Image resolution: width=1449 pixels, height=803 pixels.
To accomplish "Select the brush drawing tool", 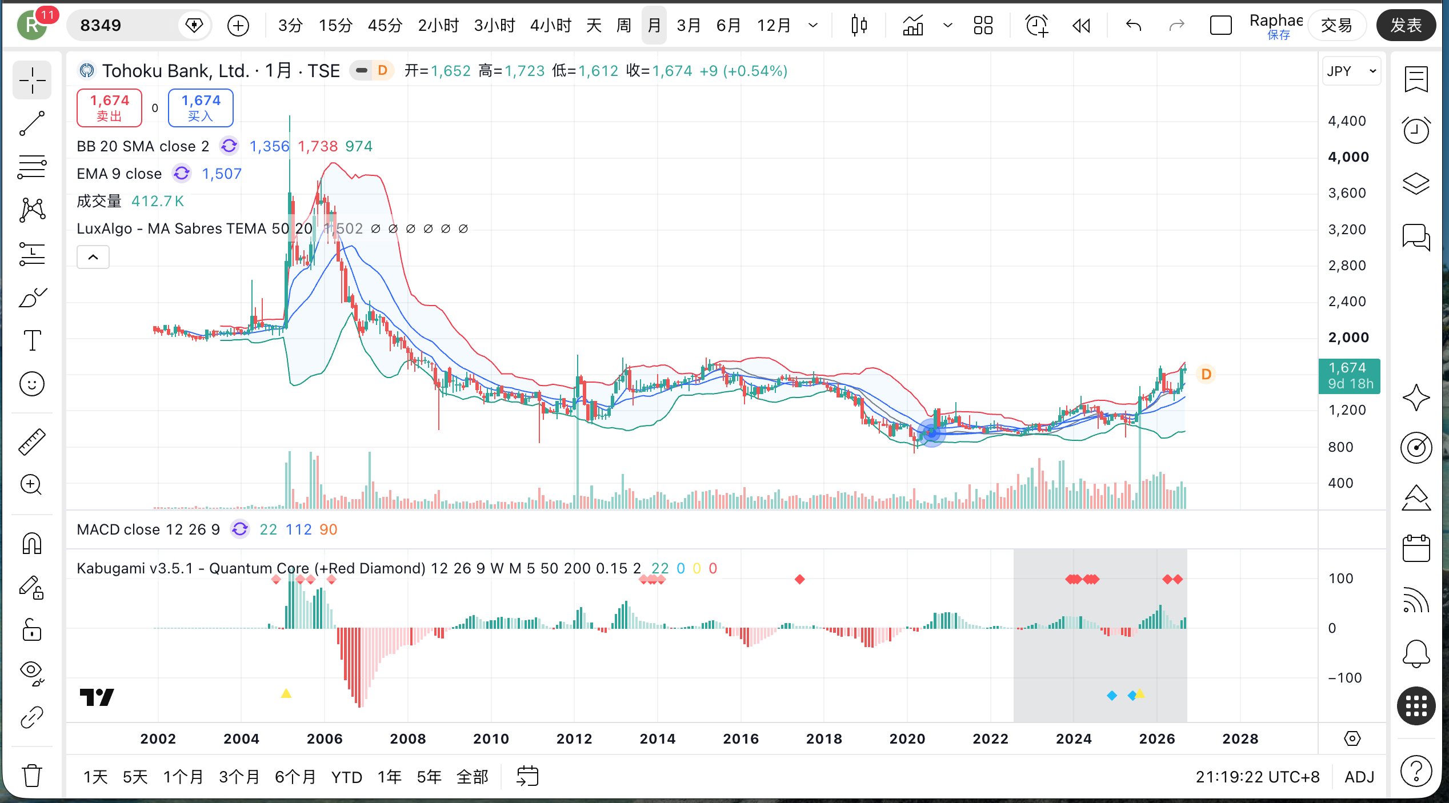I will click(x=32, y=297).
